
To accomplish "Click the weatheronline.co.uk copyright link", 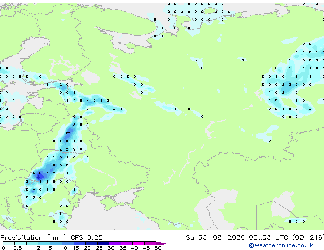I will tap(281, 245).
